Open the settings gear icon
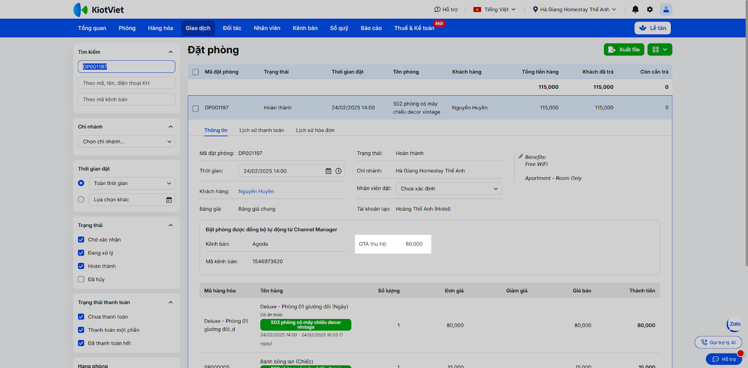 650,9
